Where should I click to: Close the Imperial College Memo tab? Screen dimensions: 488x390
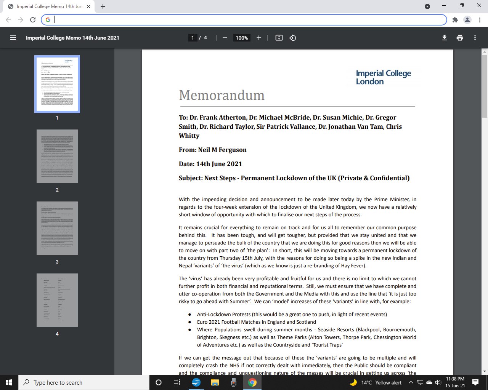point(88,6)
